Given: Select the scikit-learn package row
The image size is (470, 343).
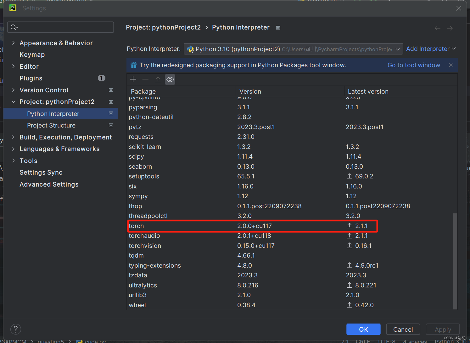Looking at the screenshot, I should click(x=291, y=147).
